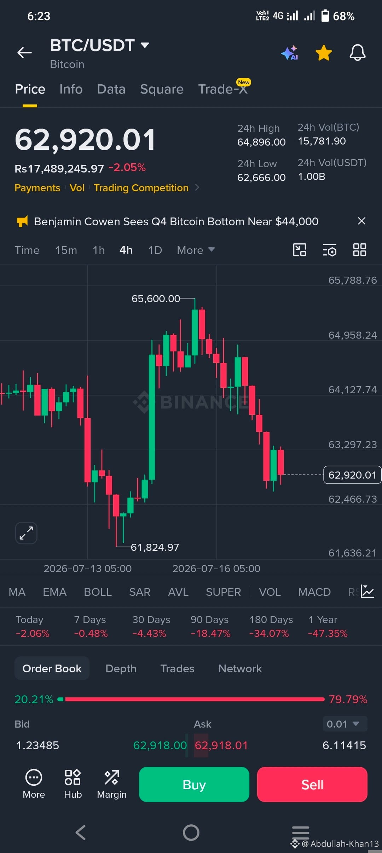The image size is (382, 853).
Task: Tap ask price 62,918.01
Action: (221, 745)
